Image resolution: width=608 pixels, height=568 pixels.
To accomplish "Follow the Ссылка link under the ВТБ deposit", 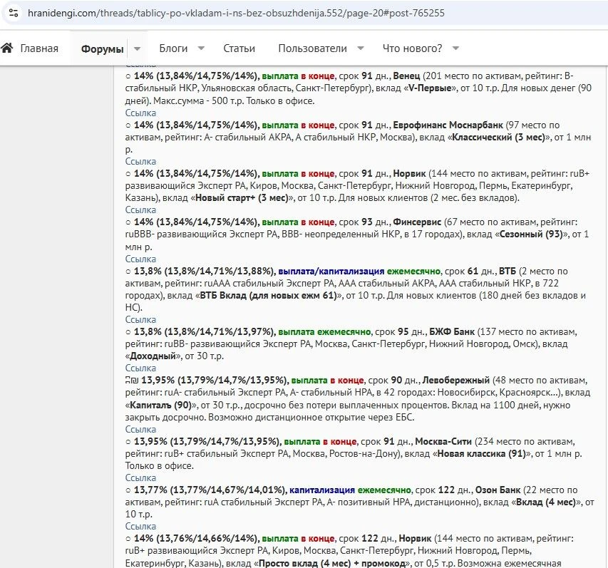I will click(x=140, y=319).
